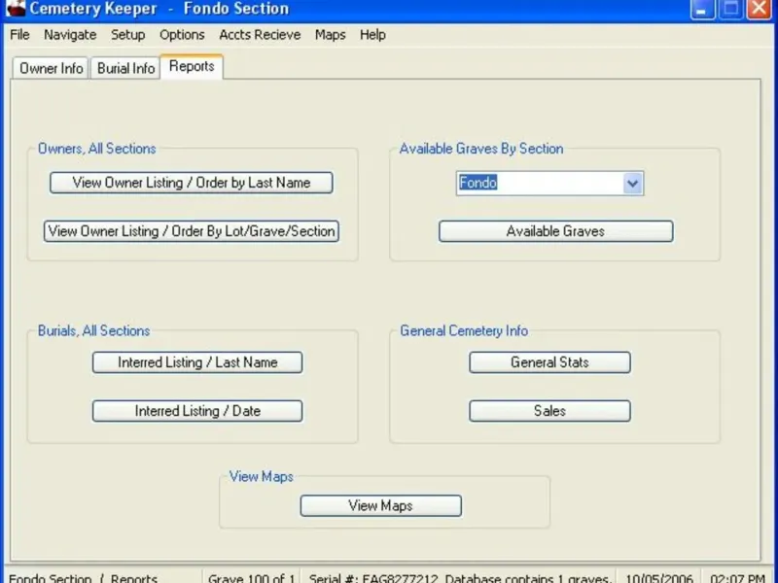Open the Navigate menu

click(x=70, y=35)
